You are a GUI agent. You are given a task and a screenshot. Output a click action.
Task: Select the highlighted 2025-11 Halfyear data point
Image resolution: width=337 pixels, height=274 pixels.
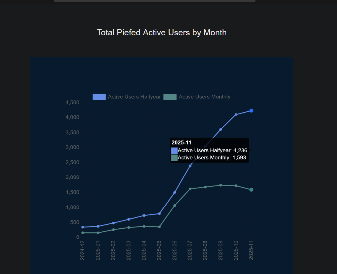(x=251, y=111)
